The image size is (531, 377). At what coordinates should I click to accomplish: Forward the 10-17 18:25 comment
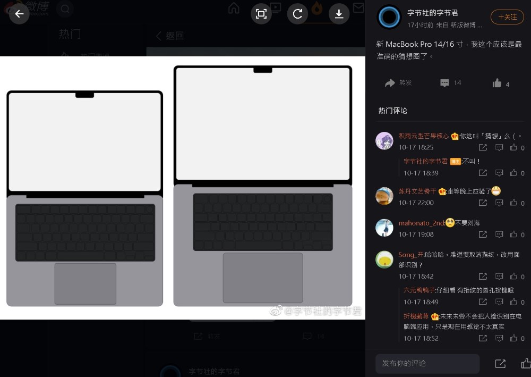pyautogui.click(x=483, y=147)
